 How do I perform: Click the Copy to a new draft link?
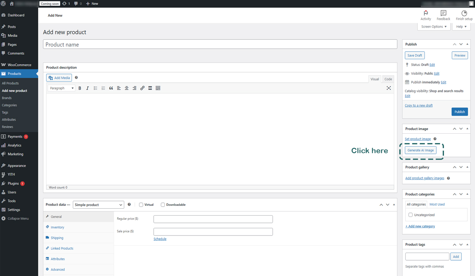(x=419, y=105)
